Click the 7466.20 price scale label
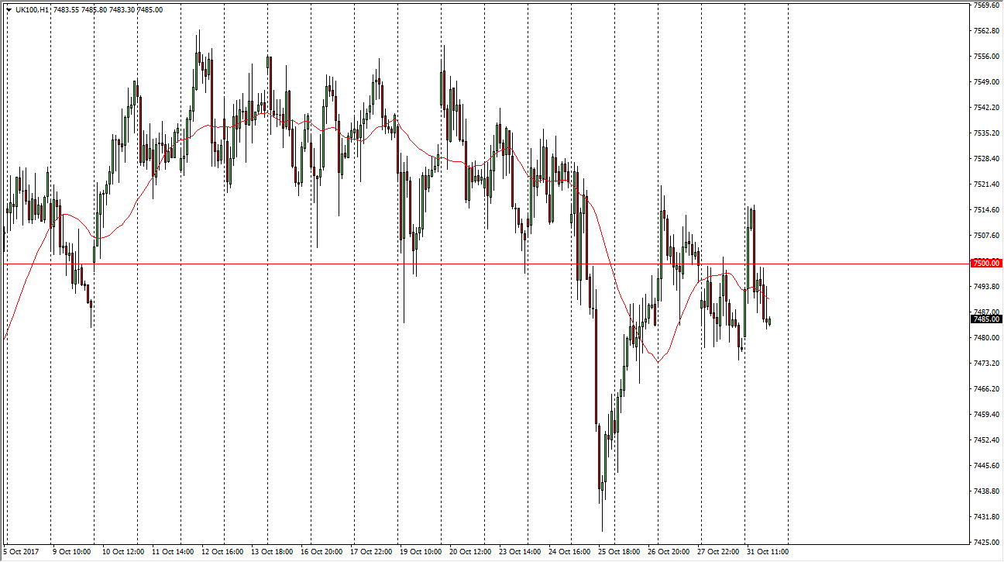Image resolution: width=1004 pixels, height=562 pixels. tap(986, 389)
